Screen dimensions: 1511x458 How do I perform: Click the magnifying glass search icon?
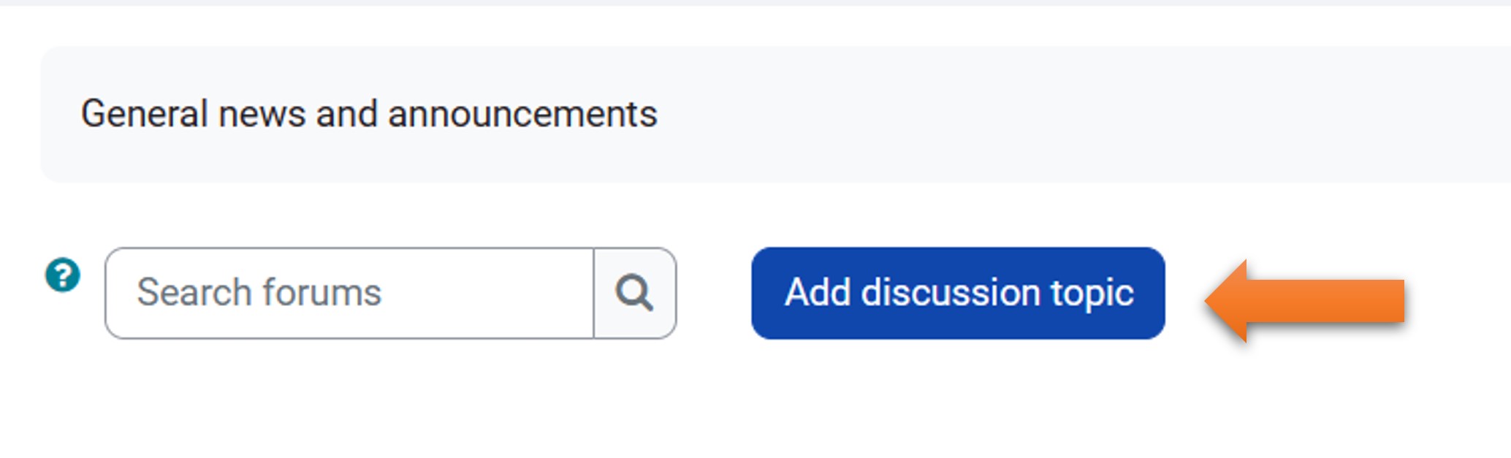[634, 293]
